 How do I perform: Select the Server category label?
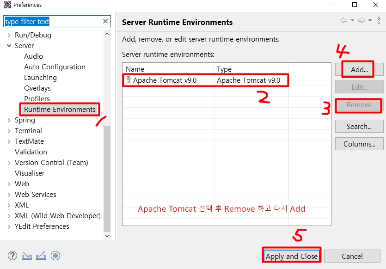point(24,46)
